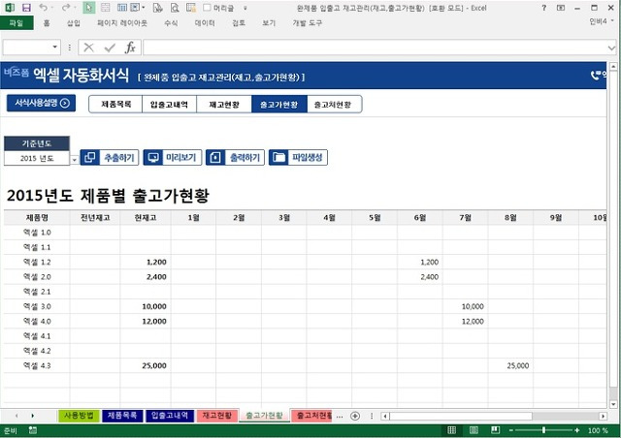This screenshot has width=621, height=438.
Task: Switch to 제품목록 sheet tab
Action: pyautogui.click(x=122, y=416)
